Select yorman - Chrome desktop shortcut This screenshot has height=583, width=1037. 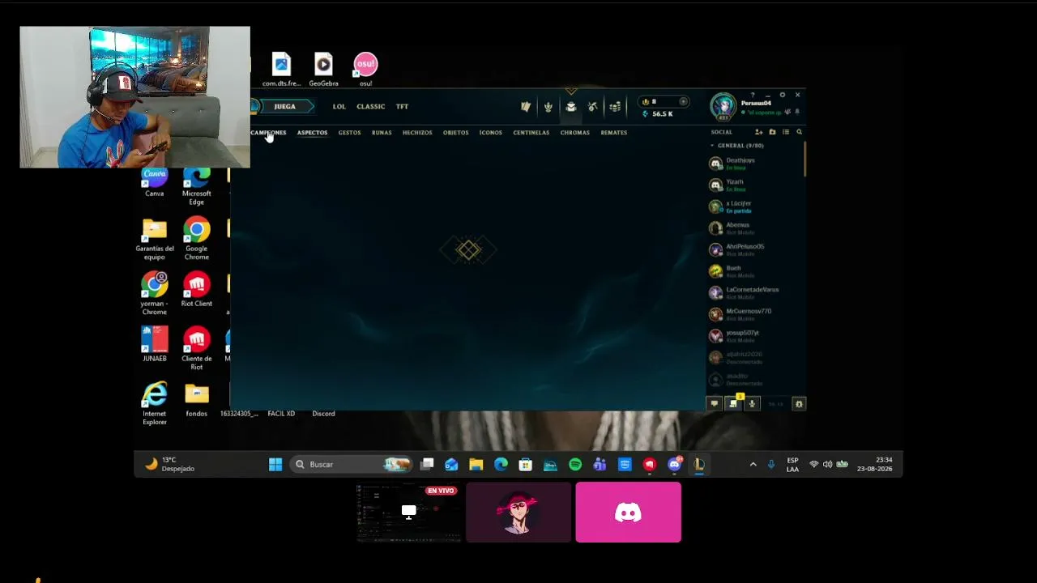(155, 293)
